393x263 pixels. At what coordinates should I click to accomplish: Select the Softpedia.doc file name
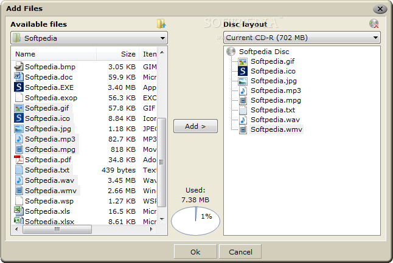pos(49,77)
